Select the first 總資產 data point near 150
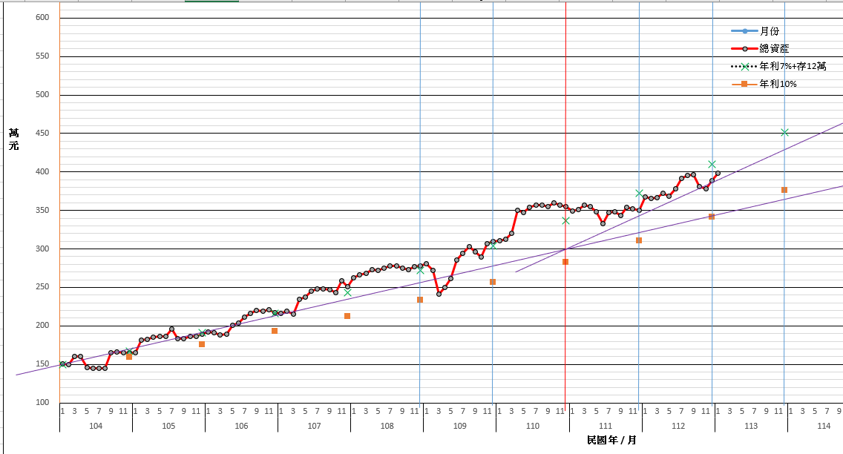Image resolution: width=843 pixels, height=454 pixels. (x=62, y=363)
